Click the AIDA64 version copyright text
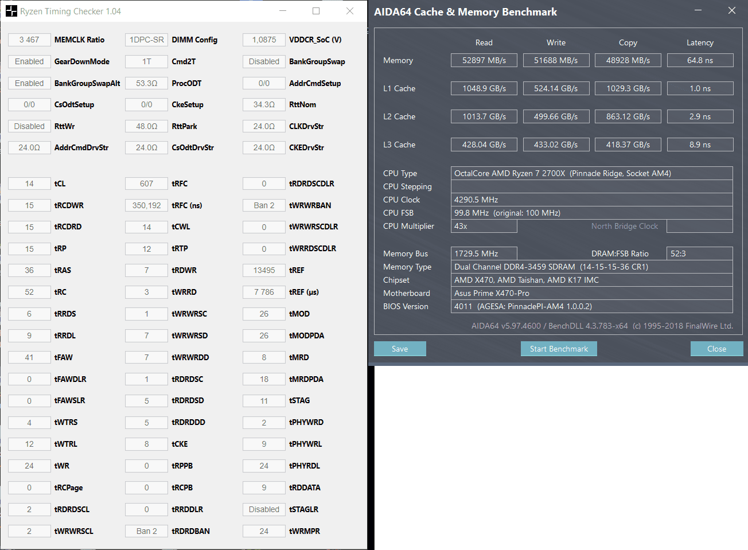Screen dimensions: 748x550 click(x=602, y=326)
